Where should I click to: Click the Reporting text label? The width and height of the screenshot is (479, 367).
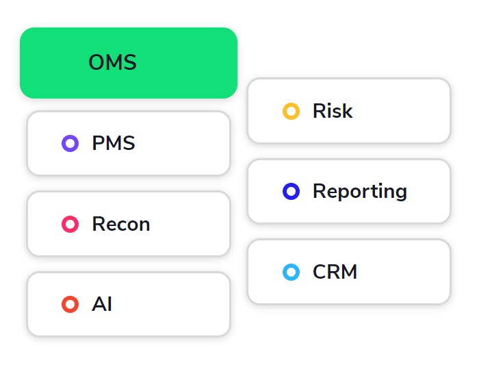360,192
